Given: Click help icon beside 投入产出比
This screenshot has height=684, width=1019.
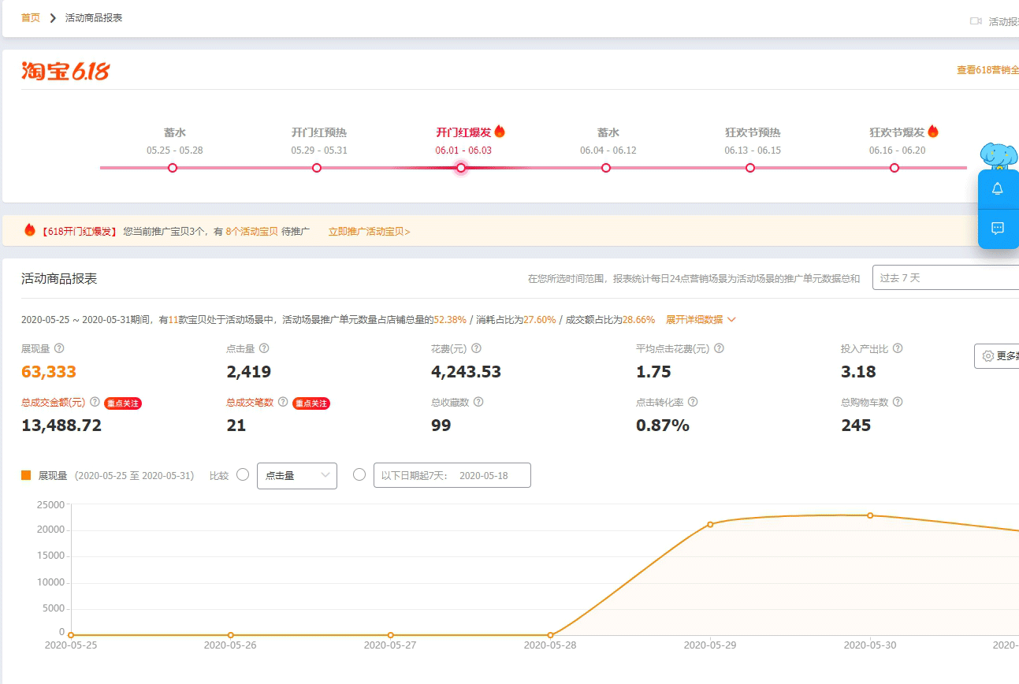Looking at the screenshot, I should tap(897, 348).
